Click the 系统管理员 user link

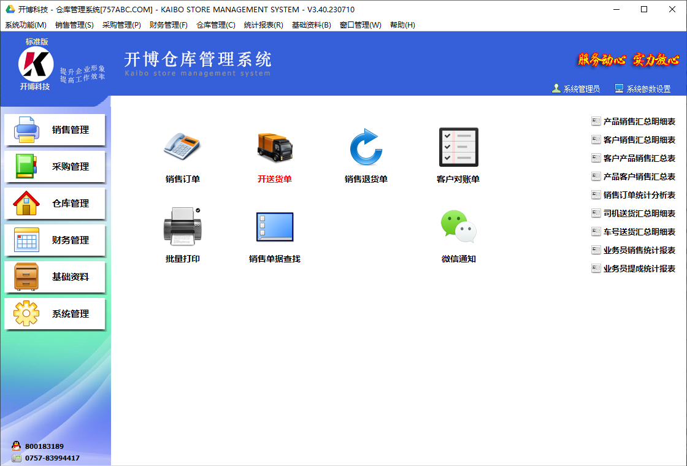click(x=581, y=89)
